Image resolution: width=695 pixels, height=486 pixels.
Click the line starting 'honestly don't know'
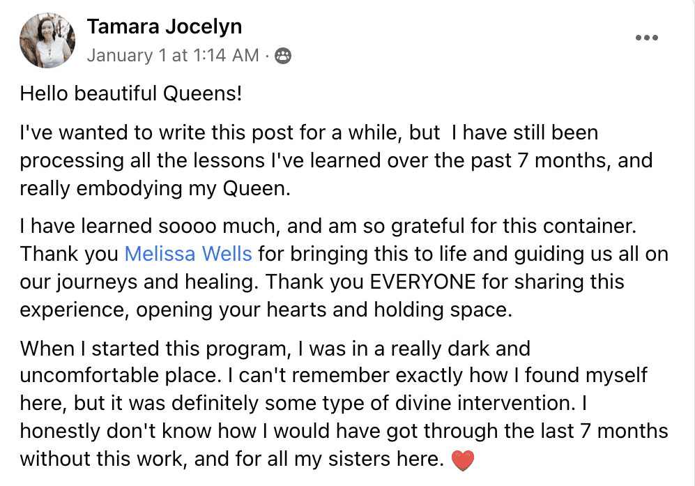pos(344,431)
